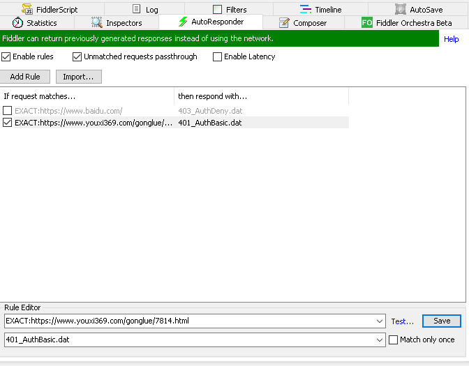Open the AutoSave tab
Viewport: 469px width, 366px height.
tap(419, 9)
